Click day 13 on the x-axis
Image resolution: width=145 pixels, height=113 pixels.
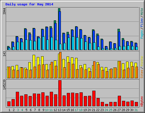pyautogui.click(x=59, y=110)
